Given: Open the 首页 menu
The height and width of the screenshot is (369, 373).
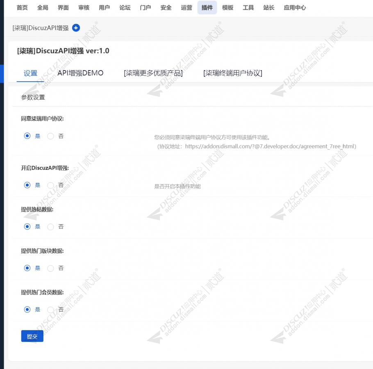Looking at the screenshot, I should pyautogui.click(x=22, y=8).
